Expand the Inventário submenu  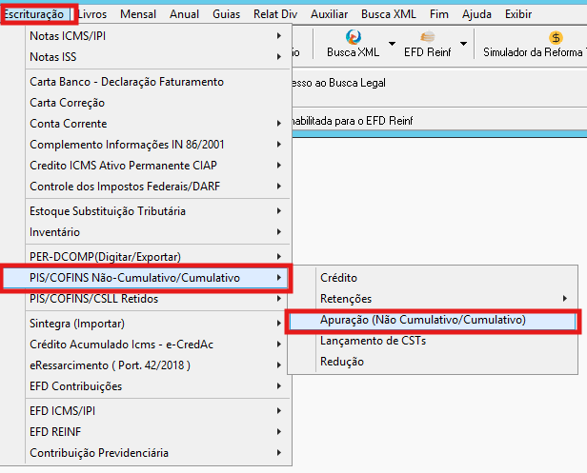point(157,232)
